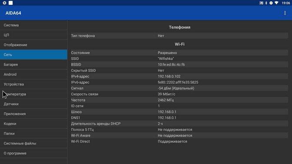Image resolution: width=292 pixels, height=164 pixels.
Task: Select the DNS1 value 192.168.0.1
Action: (x=167, y=118)
